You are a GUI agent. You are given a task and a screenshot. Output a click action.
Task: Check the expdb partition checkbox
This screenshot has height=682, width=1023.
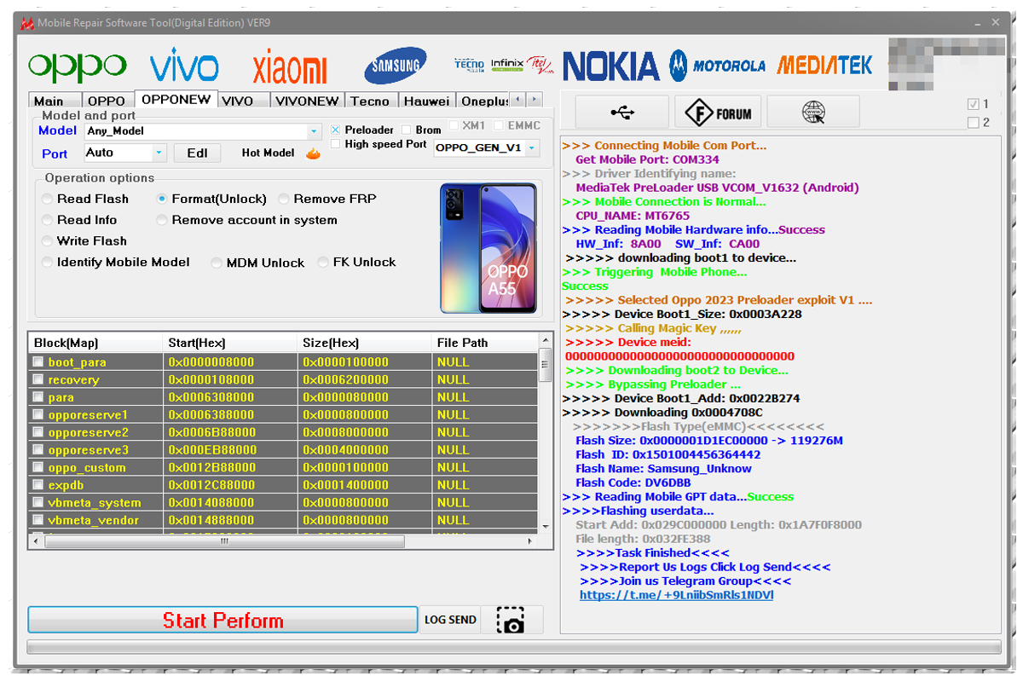coord(38,485)
